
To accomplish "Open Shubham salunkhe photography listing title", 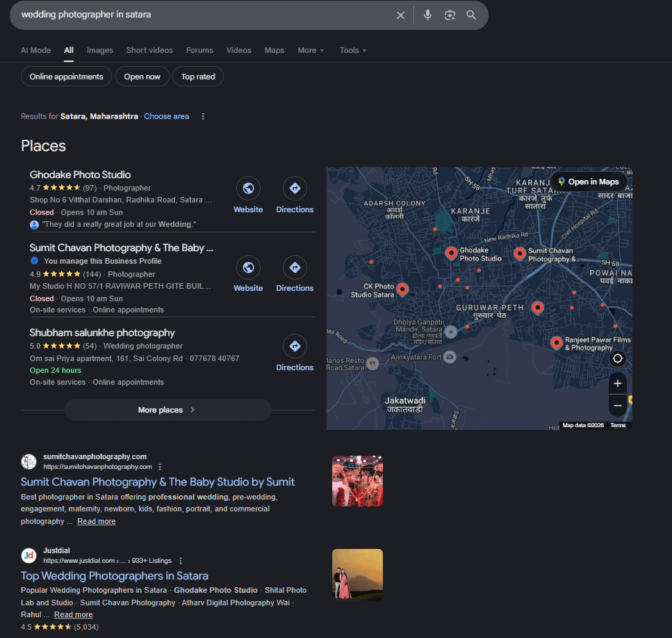I will pyautogui.click(x=102, y=333).
